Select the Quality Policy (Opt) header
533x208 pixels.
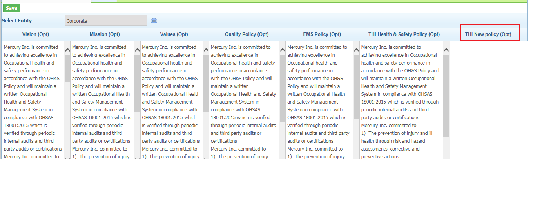pos(247,34)
